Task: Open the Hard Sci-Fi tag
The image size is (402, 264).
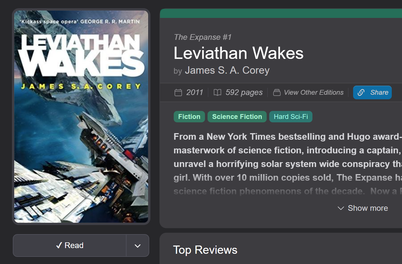Action: click(x=291, y=117)
